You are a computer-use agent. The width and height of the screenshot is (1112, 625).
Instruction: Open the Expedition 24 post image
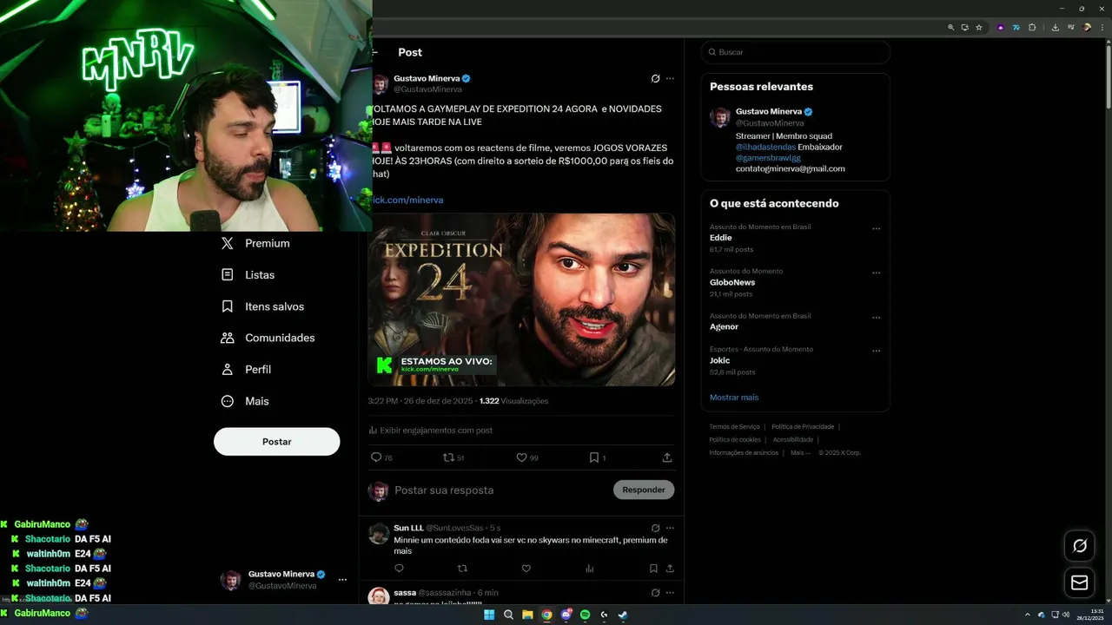pyautogui.click(x=521, y=299)
